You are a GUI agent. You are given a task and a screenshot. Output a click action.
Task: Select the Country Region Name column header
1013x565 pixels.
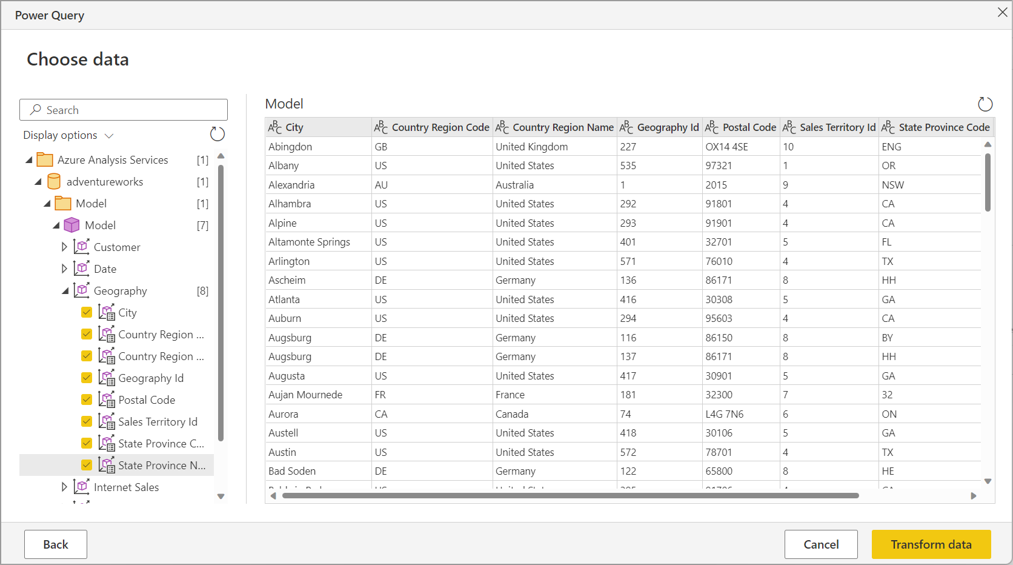555,127
